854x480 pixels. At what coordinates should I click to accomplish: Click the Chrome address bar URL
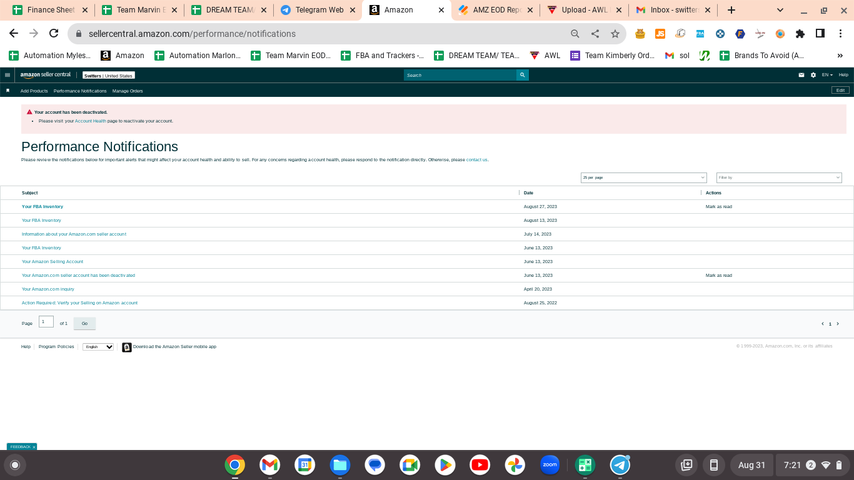click(192, 34)
